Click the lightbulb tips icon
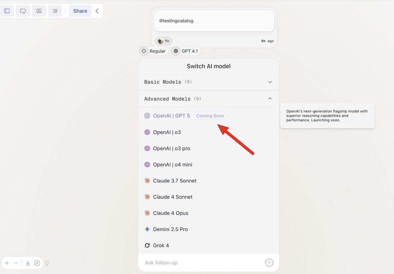The image size is (394, 274). [47, 263]
